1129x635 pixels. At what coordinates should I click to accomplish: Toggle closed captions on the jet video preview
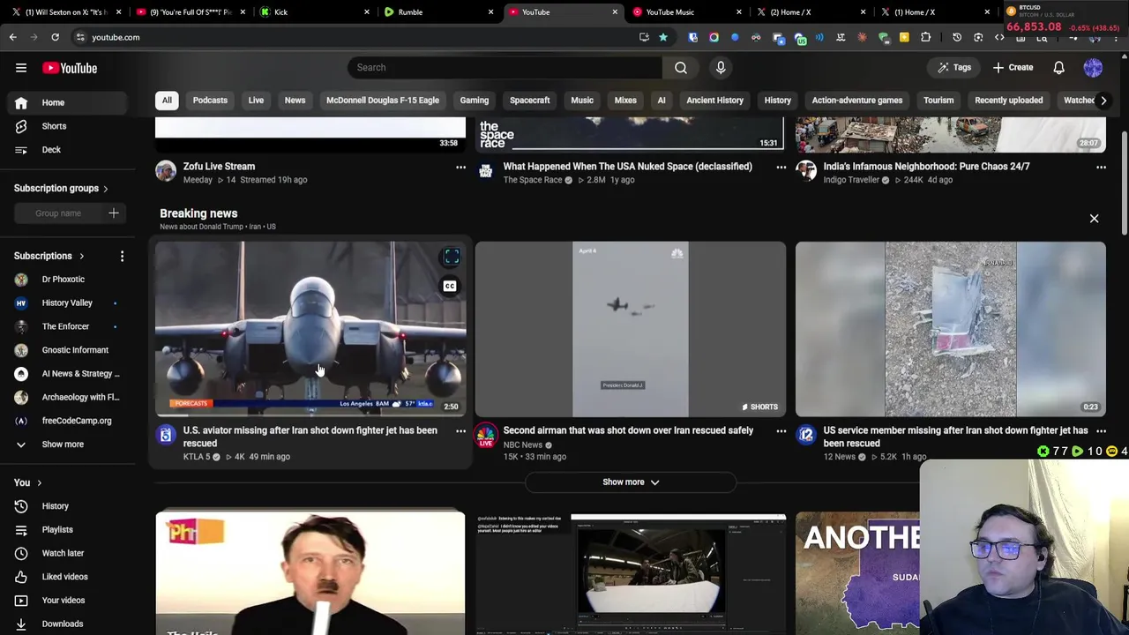pyautogui.click(x=450, y=286)
